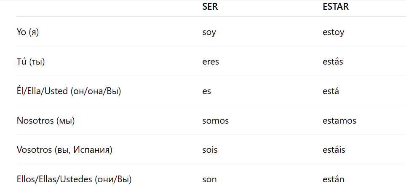Click the word está
The width and height of the screenshot is (406, 192).
(x=331, y=91)
